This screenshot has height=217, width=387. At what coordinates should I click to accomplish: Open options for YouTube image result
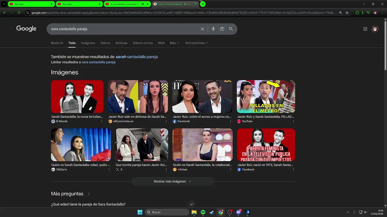point(293,121)
